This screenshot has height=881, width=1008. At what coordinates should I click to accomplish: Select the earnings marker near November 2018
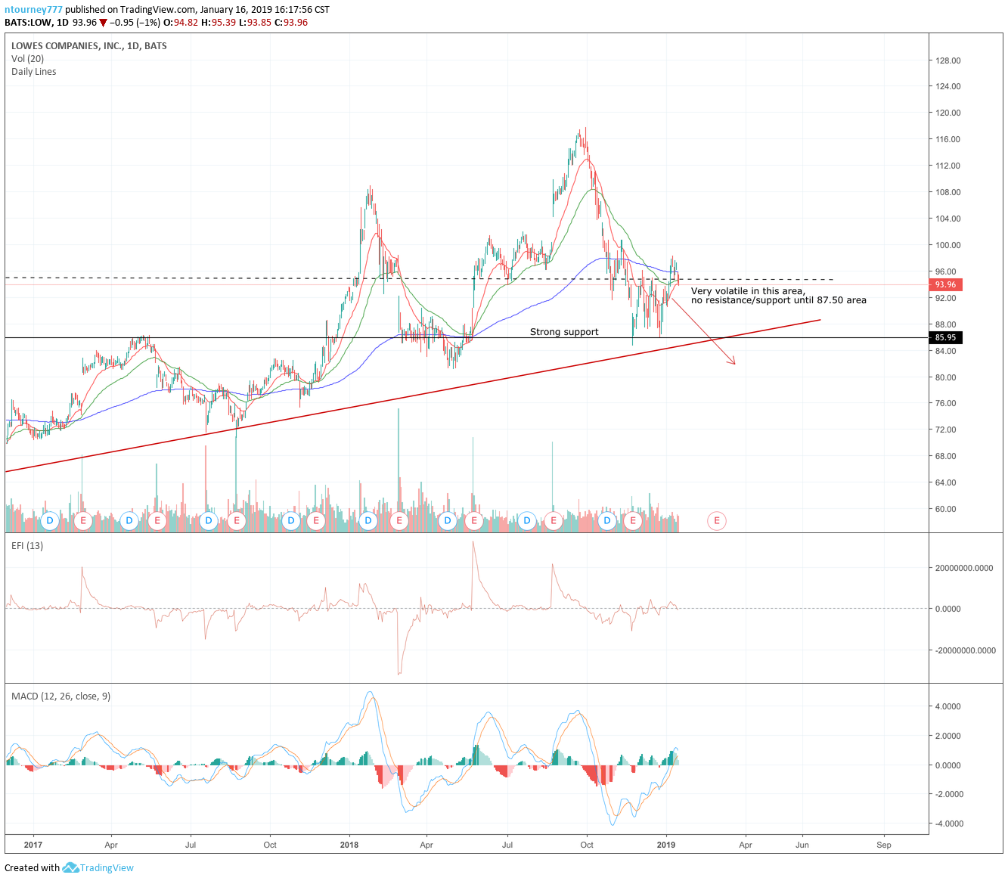(x=632, y=520)
